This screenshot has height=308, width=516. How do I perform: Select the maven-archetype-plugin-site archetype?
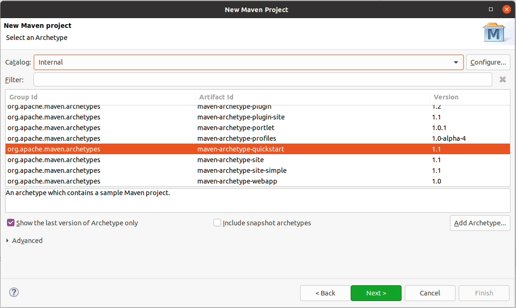tap(241, 117)
